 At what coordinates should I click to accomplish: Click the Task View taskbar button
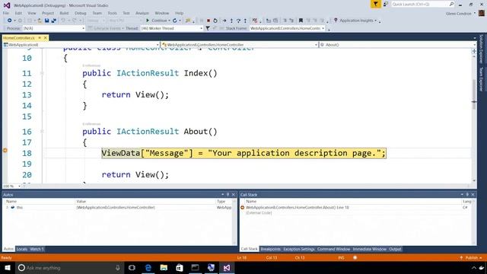point(132,268)
